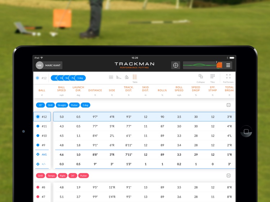Screen dimensions: 270x202
Task: Click the Tiles icon
Action: pyautogui.click(x=212, y=76)
